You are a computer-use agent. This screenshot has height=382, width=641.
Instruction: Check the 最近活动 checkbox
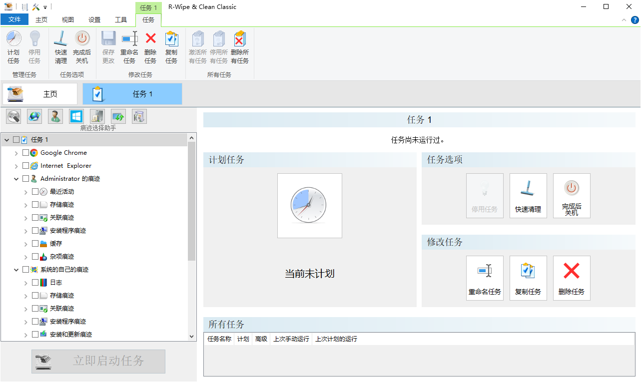[x=35, y=192]
